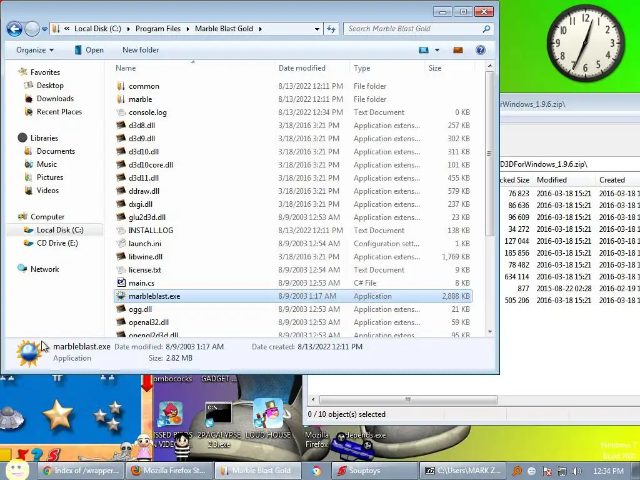Expand the arrow after Program Files breadcrumb

(x=188, y=29)
